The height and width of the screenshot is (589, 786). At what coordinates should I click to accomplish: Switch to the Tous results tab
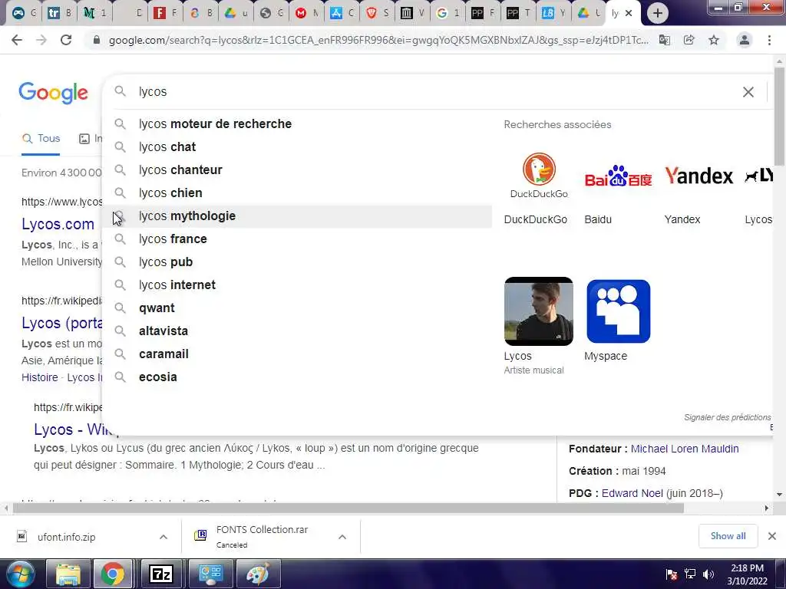point(41,139)
